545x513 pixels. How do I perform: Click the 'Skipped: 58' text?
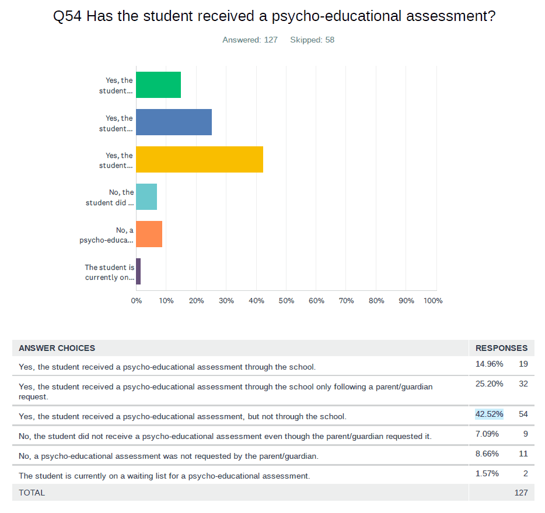pyautogui.click(x=312, y=40)
